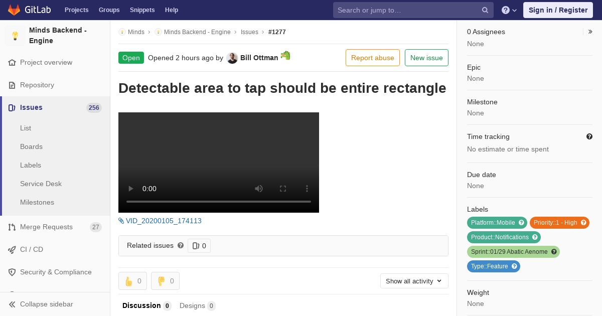Open the VID_20200105_174113 attachment link
Screen dimensions: 602x316
(164, 221)
